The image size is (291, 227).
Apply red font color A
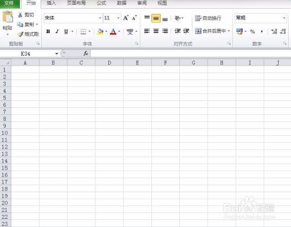pos(113,31)
